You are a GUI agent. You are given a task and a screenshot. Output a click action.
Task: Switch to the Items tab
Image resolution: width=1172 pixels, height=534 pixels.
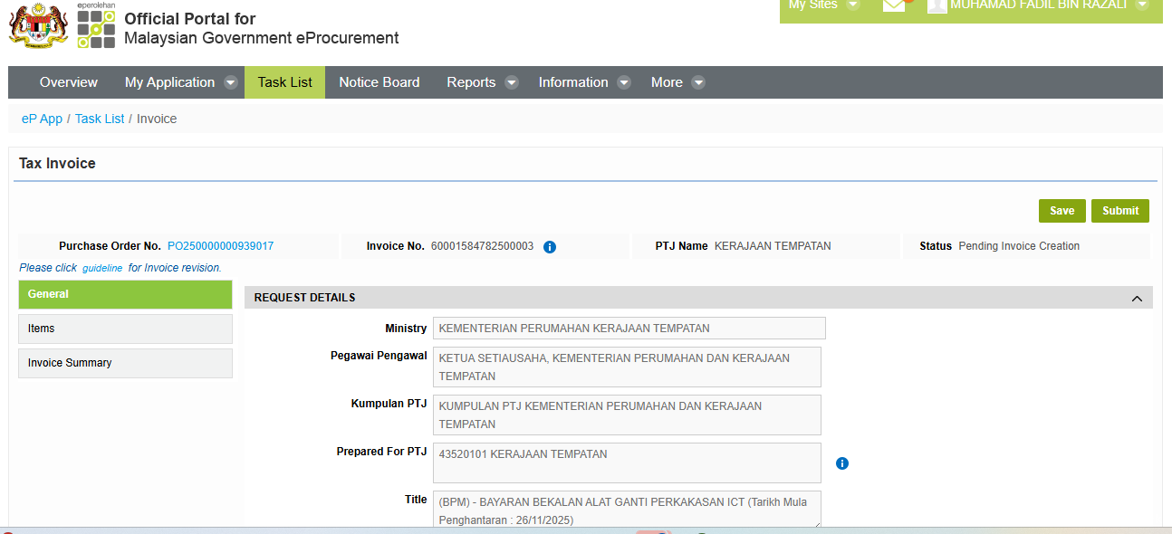(125, 329)
